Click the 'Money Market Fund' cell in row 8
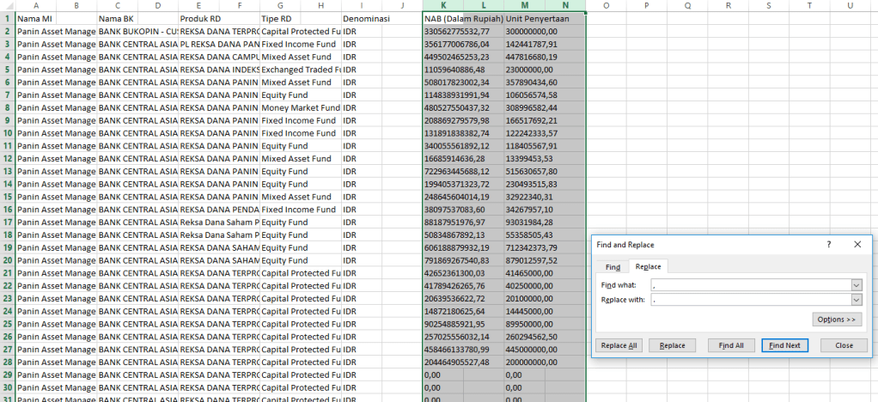 click(x=300, y=108)
